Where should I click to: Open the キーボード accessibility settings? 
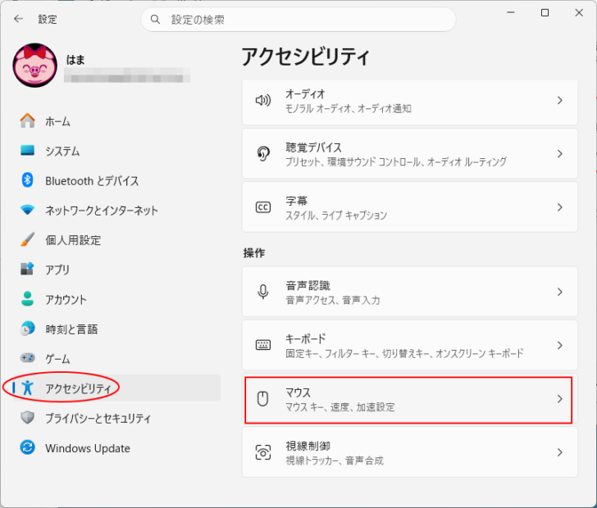click(x=410, y=345)
